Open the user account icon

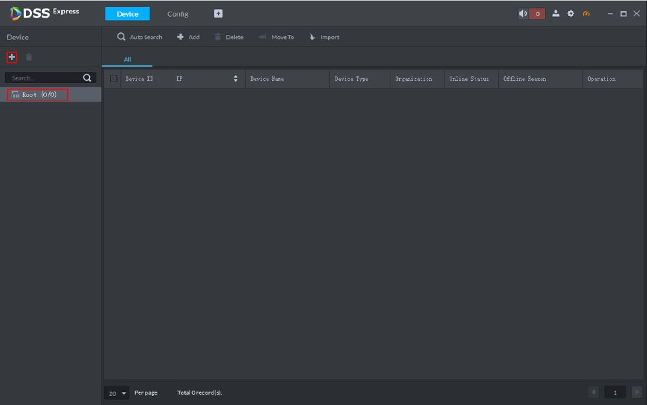556,14
